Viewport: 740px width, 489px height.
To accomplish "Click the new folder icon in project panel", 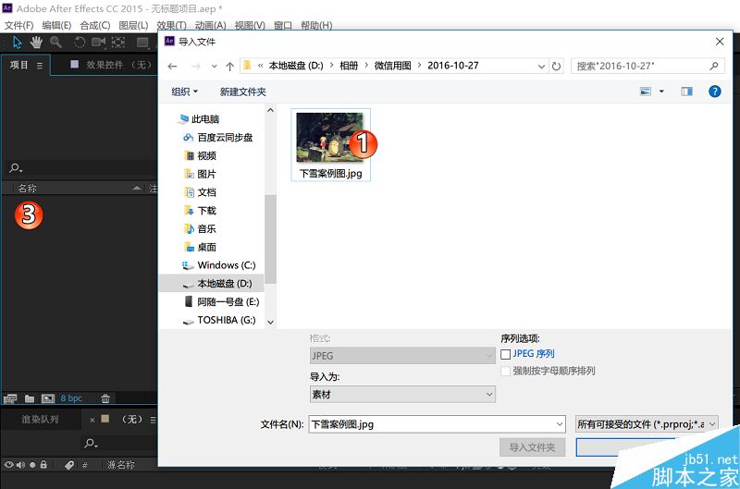I will coord(30,398).
